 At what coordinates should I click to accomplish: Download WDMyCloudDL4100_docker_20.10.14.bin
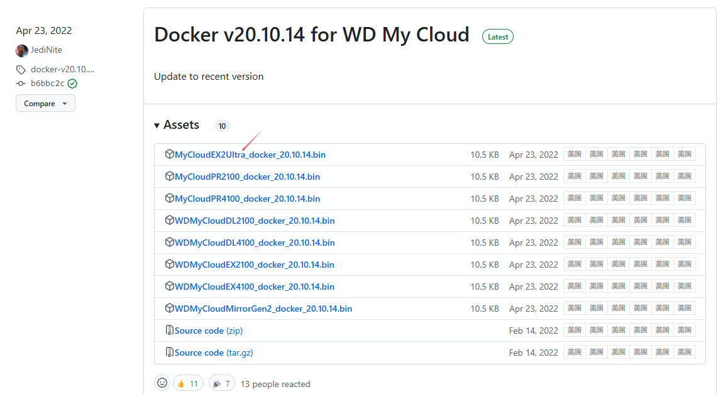[255, 243]
